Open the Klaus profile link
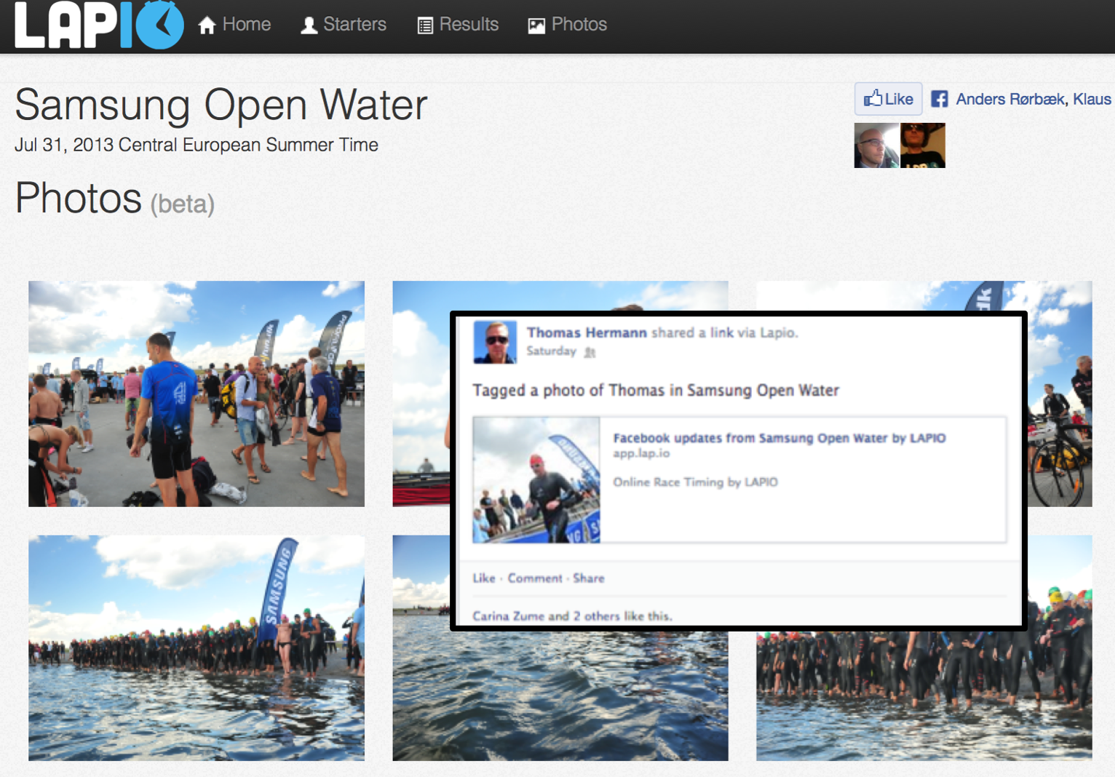The height and width of the screenshot is (777, 1115). [1092, 99]
